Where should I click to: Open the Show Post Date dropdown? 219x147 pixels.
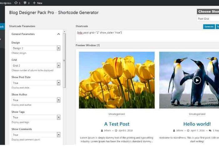pyautogui.click(x=36, y=83)
